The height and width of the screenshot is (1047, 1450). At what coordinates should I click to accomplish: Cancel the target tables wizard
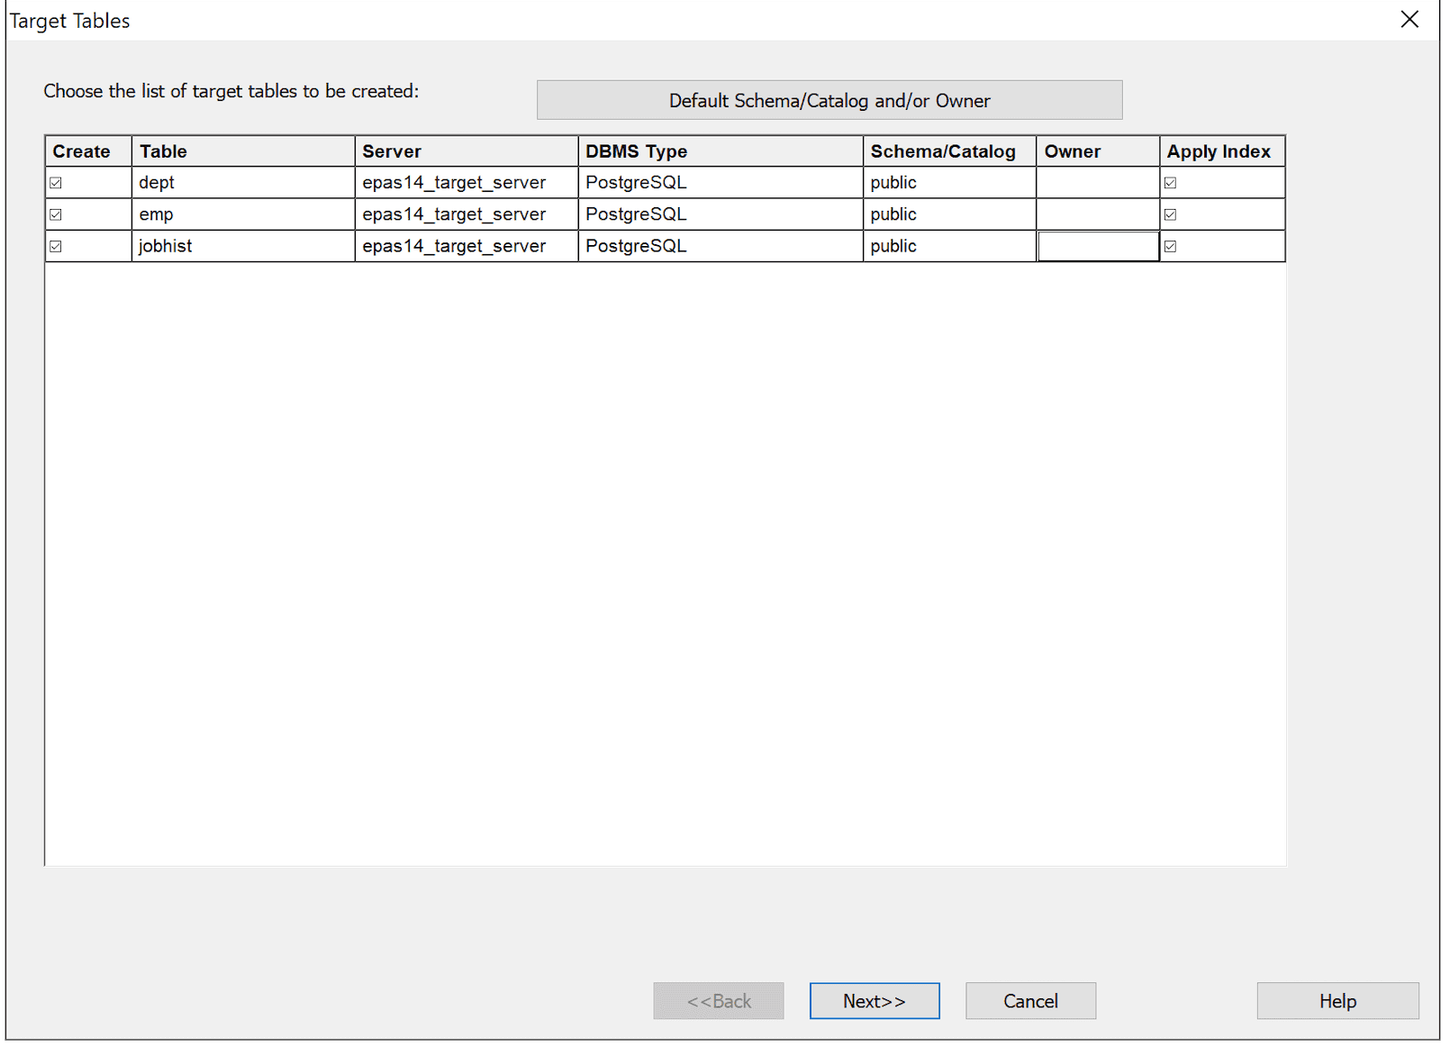click(1029, 1001)
